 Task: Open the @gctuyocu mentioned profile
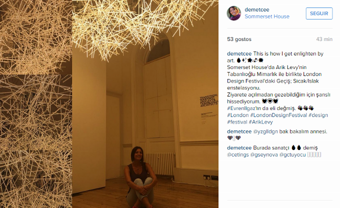click(x=292, y=155)
